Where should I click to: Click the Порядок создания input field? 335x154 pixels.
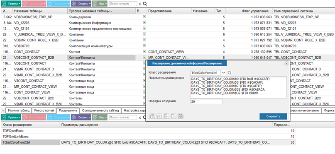[206, 101]
